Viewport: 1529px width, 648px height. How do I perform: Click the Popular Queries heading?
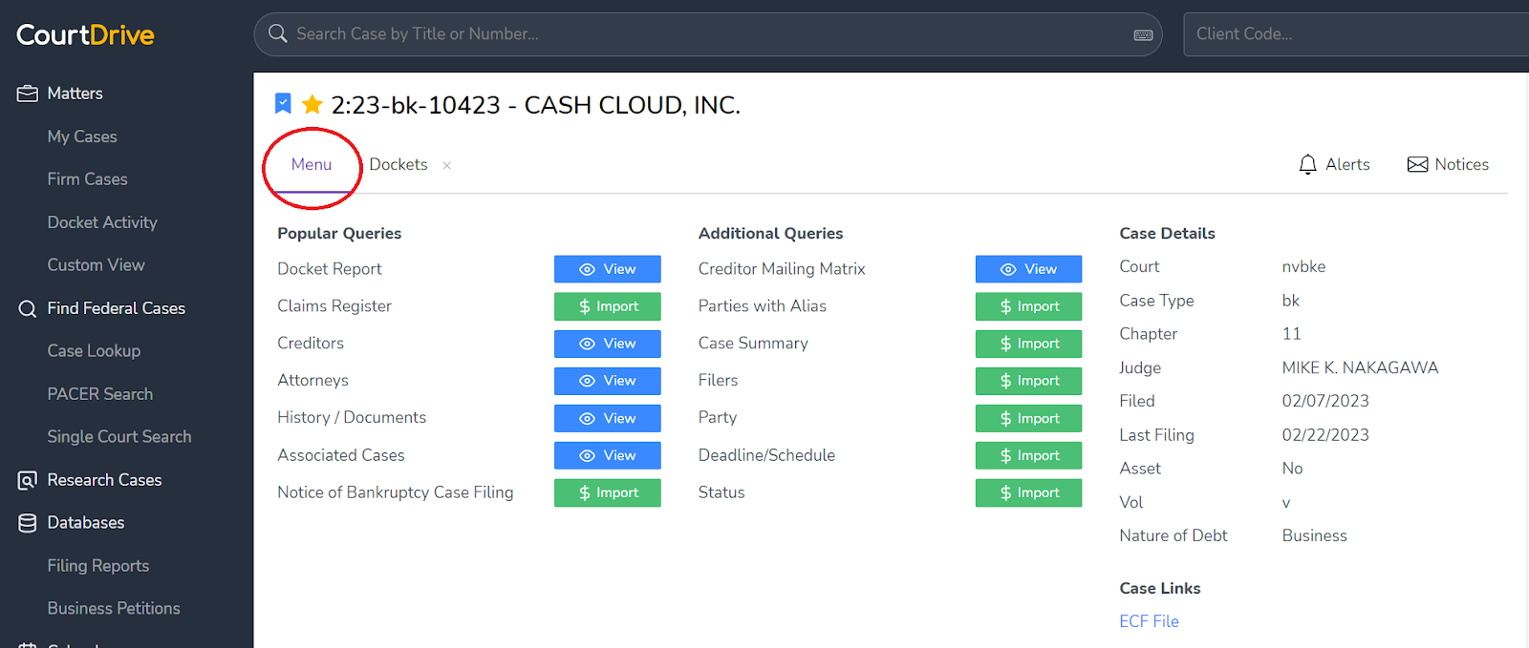click(339, 233)
